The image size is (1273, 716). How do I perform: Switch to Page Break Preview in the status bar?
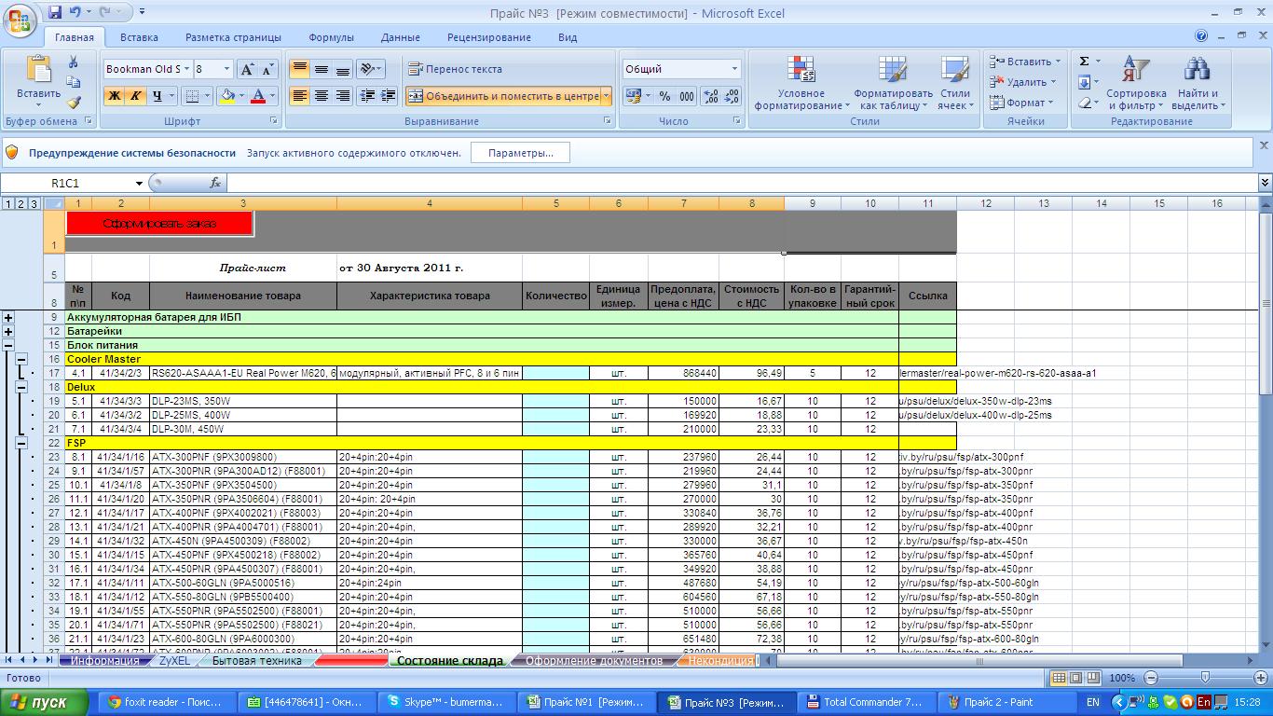tap(1095, 678)
